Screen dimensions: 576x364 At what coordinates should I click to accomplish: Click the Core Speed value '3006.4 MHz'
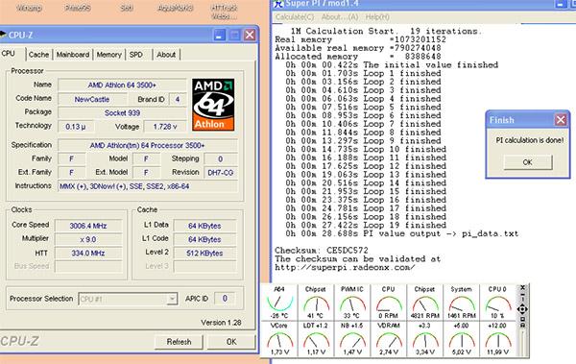pos(88,226)
